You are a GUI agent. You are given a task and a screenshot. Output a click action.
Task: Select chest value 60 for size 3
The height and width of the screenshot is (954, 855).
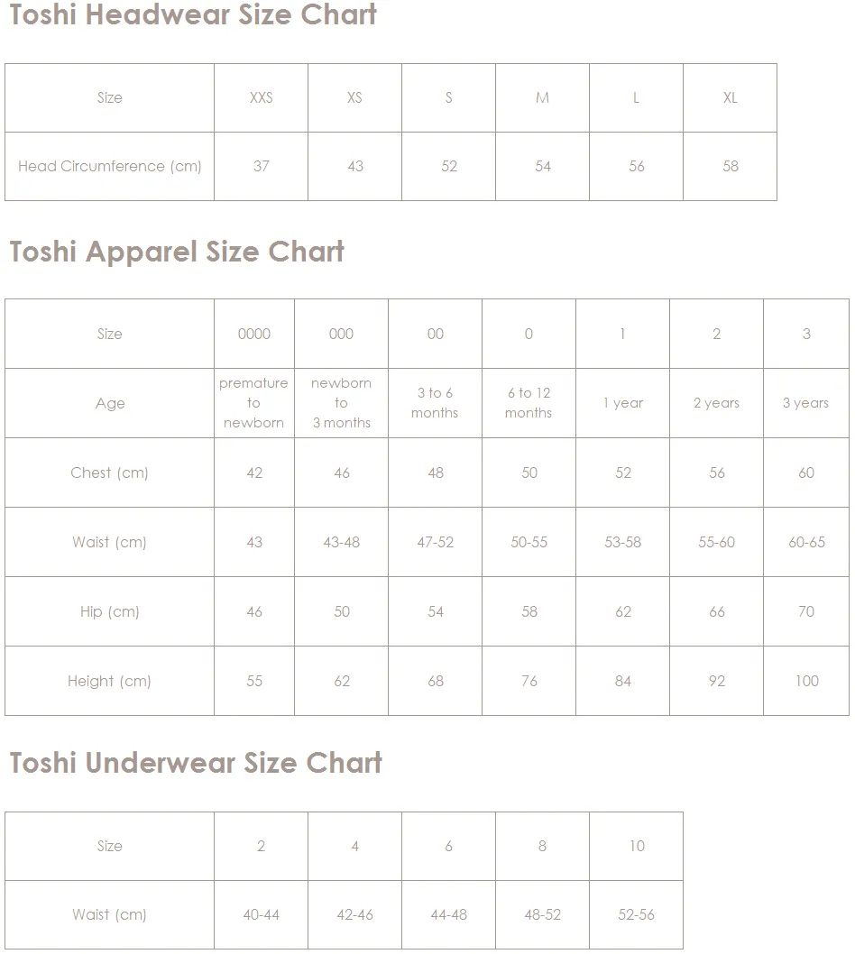[806, 472]
